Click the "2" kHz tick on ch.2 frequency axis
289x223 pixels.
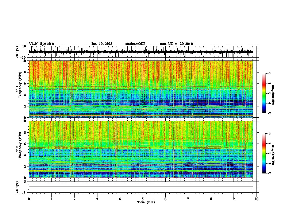(x=25, y=167)
